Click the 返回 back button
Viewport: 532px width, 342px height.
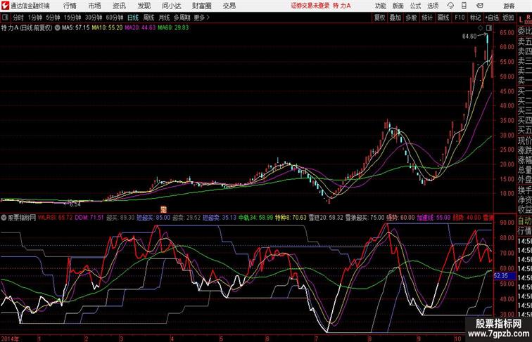point(508,18)
